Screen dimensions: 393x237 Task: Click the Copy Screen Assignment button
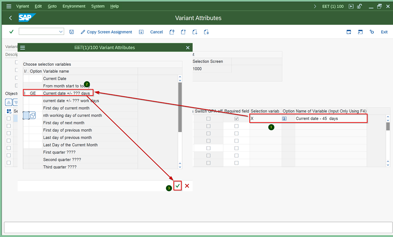pyautogui.click(x=106, y=32)
